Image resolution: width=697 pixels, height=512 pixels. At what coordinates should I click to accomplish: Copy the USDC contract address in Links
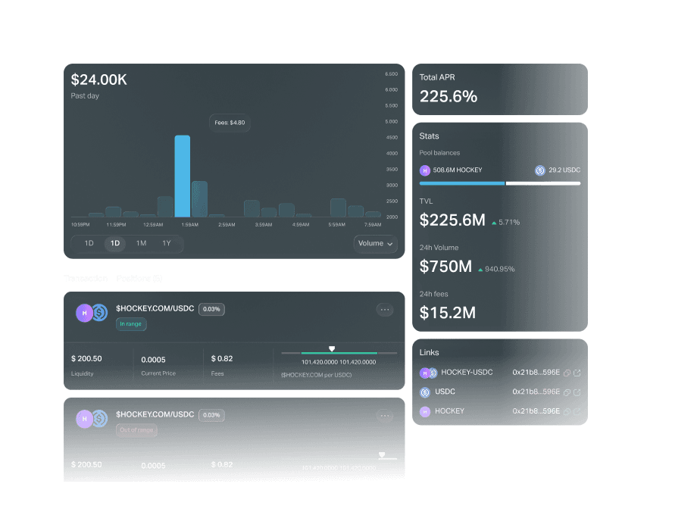[x=567, y=392]
